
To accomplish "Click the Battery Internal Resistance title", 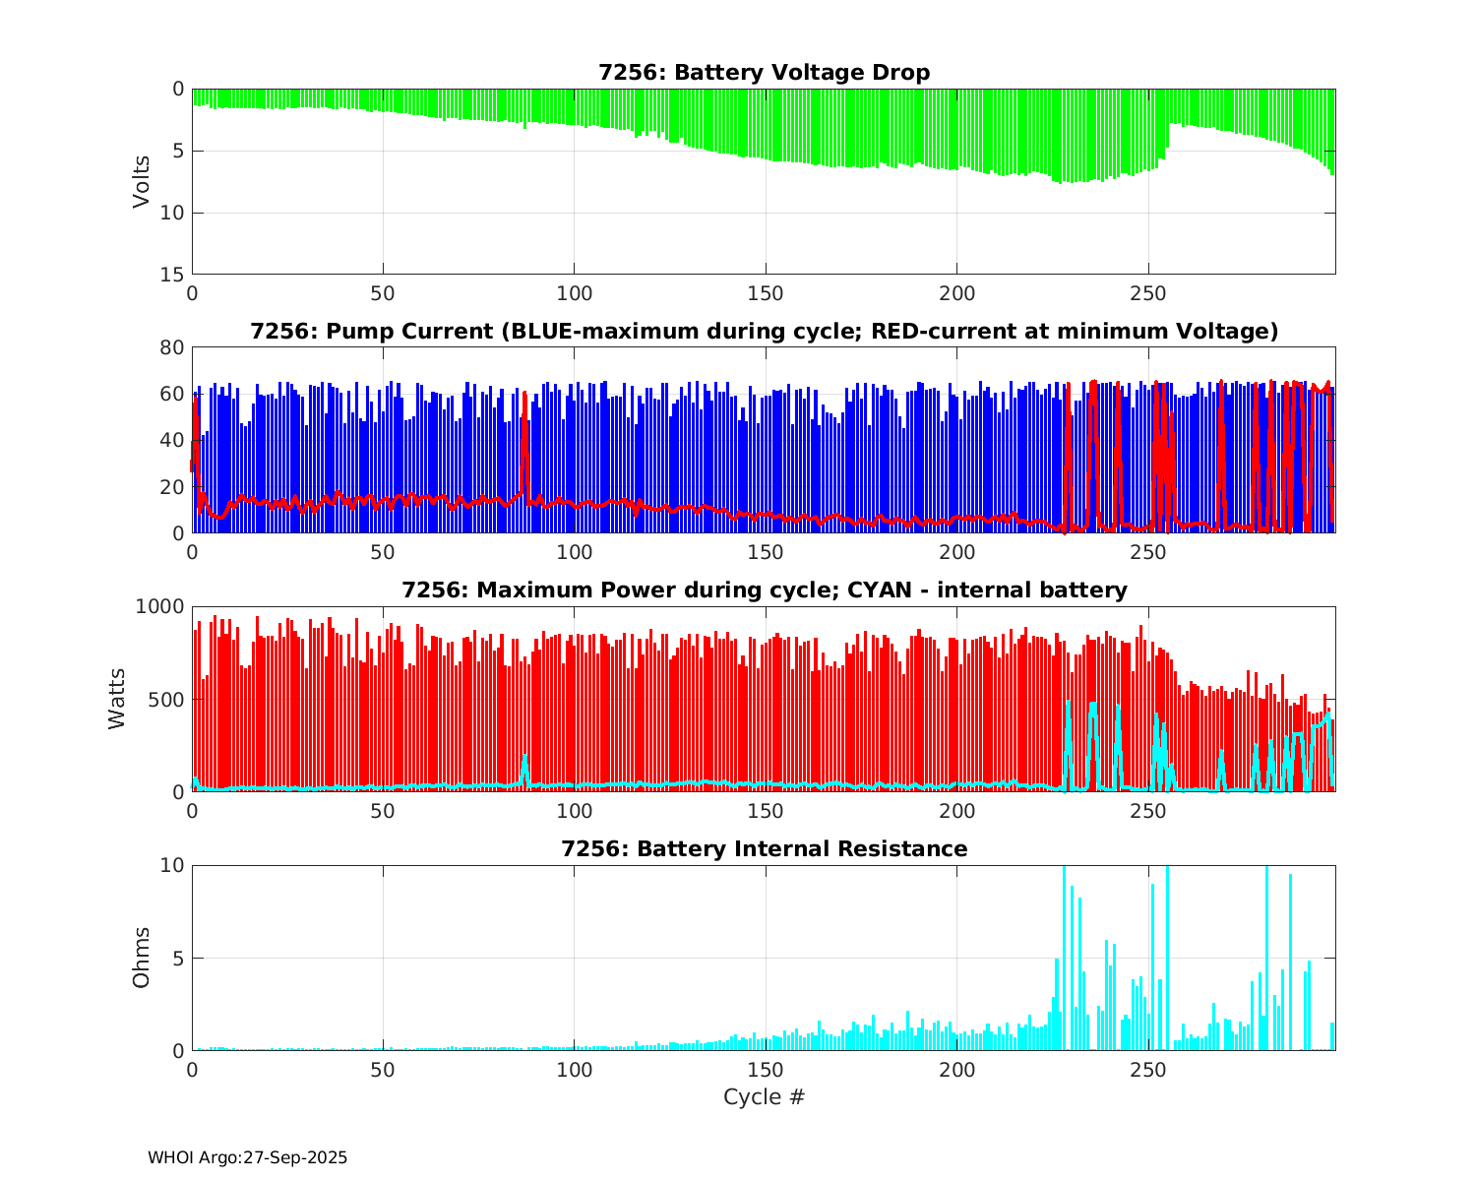I will (x=764, y=849).
